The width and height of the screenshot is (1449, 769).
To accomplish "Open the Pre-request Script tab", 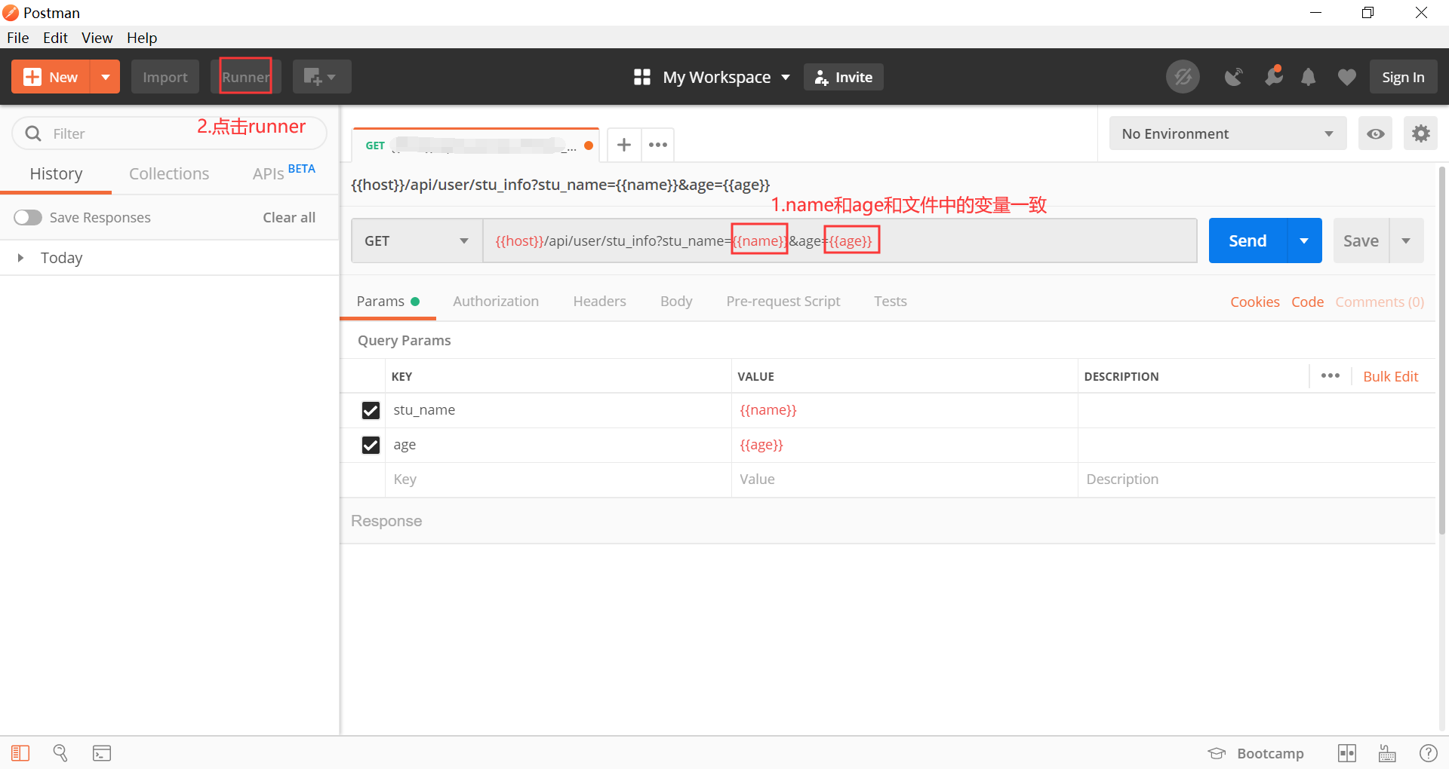I will pyautogui.click(x=783, y=301).
